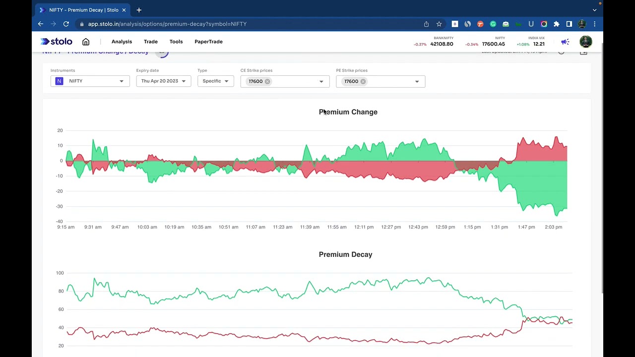This screenshot has height=357, width=635.
Task: Open the user profile avatar
Action: tap(586, 42)
